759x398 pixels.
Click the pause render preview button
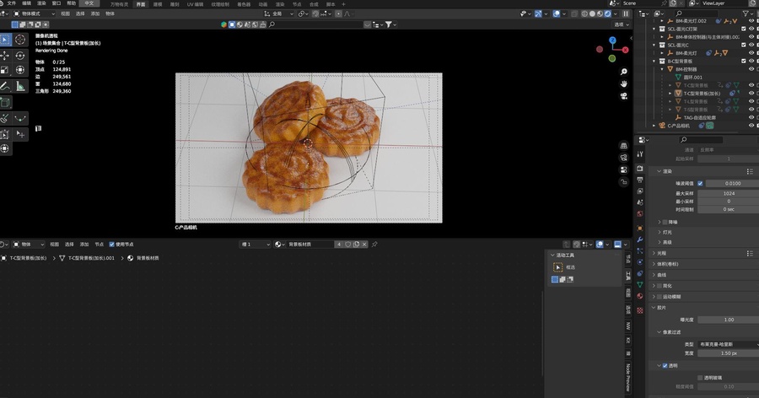coord(626,14)
